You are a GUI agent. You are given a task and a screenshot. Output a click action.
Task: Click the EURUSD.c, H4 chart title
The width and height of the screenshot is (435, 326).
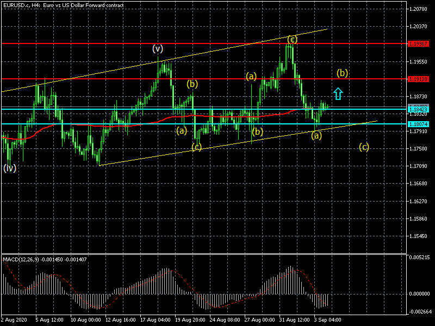63,5
